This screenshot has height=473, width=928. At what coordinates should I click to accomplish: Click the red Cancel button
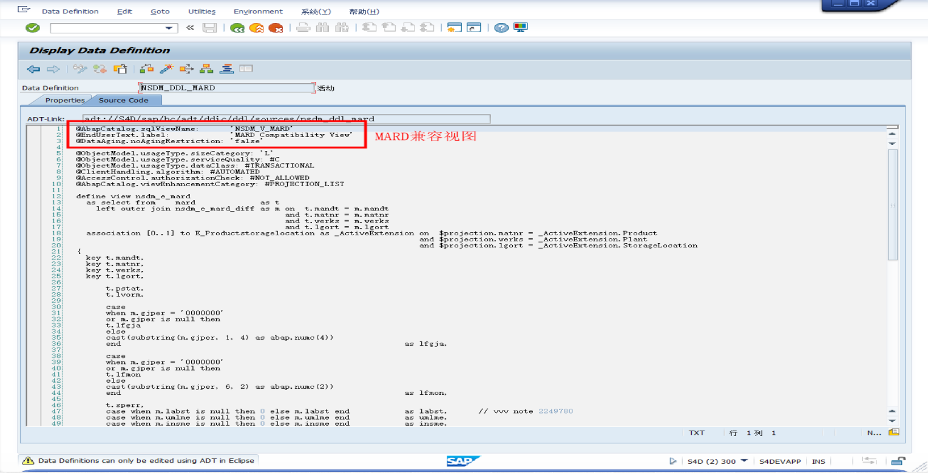[276, 28]
